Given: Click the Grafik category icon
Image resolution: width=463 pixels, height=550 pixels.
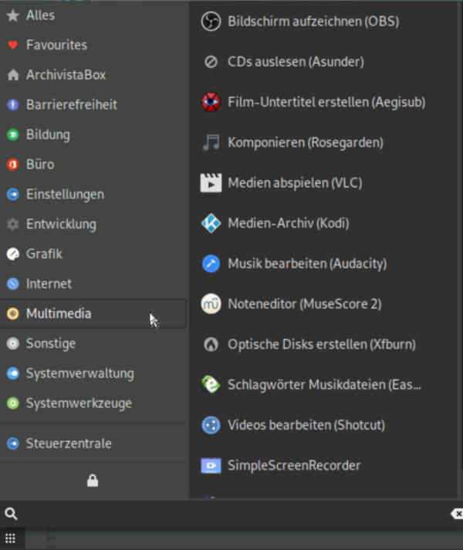Looking at the screenshot, I should (13, 254).
